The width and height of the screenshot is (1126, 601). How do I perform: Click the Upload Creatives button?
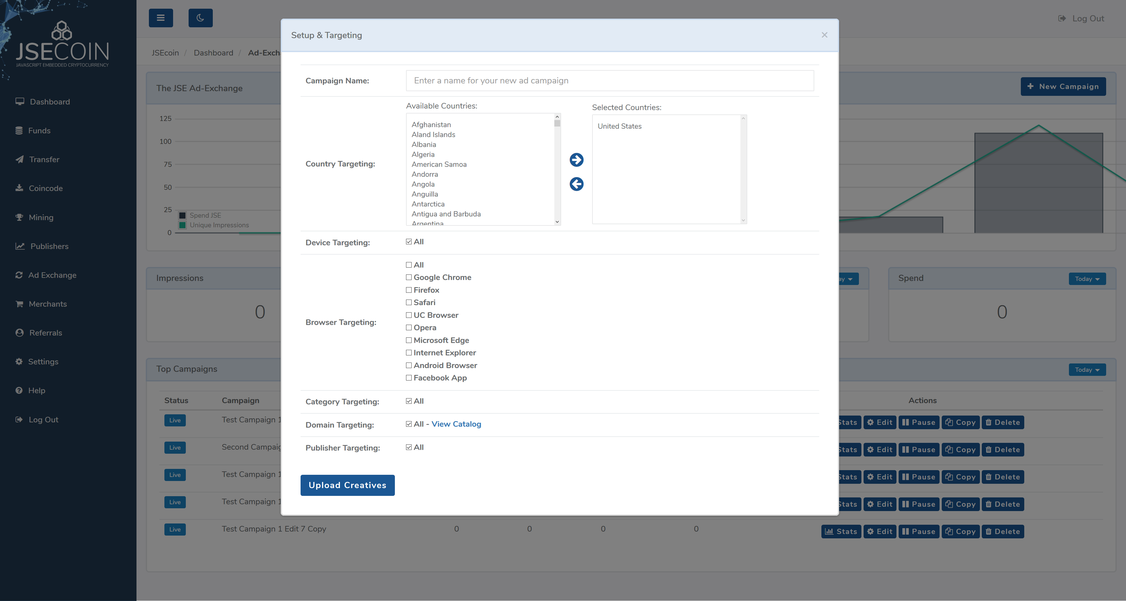point(347,485)
